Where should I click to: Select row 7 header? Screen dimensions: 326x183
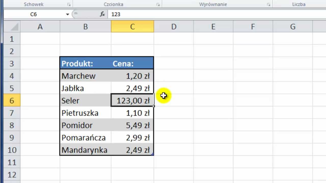pyautogui.click(x=12, y=113)
